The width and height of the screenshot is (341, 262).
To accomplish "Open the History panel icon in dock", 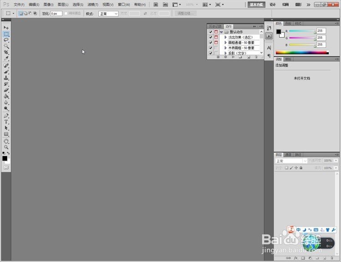I will click(269, 28).
